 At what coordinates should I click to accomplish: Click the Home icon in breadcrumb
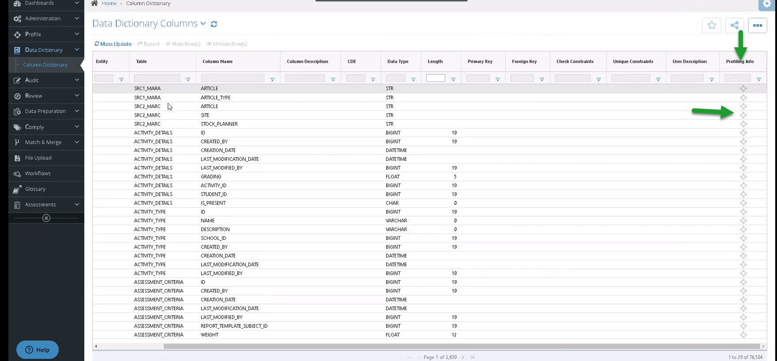[x=94, y=3]
